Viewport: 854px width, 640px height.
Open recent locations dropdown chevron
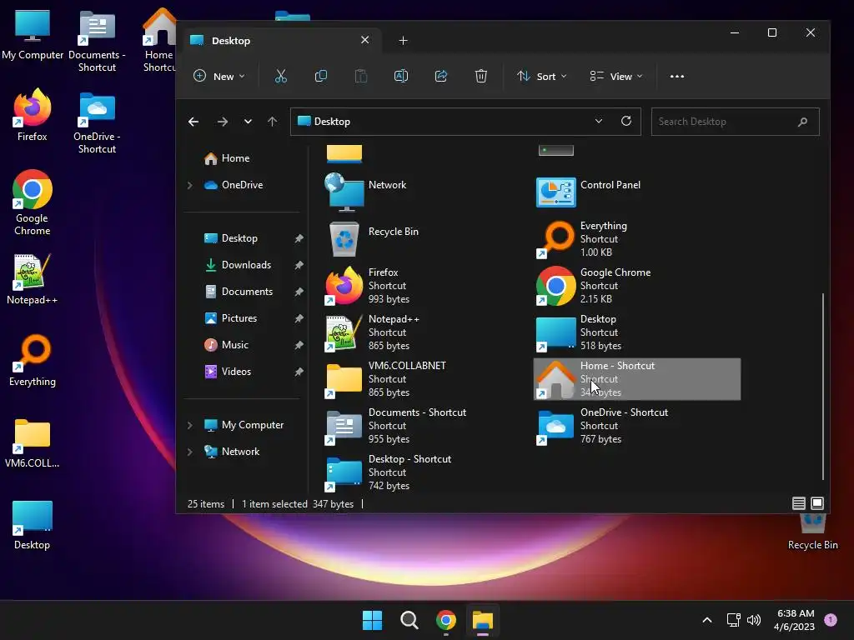248,122
